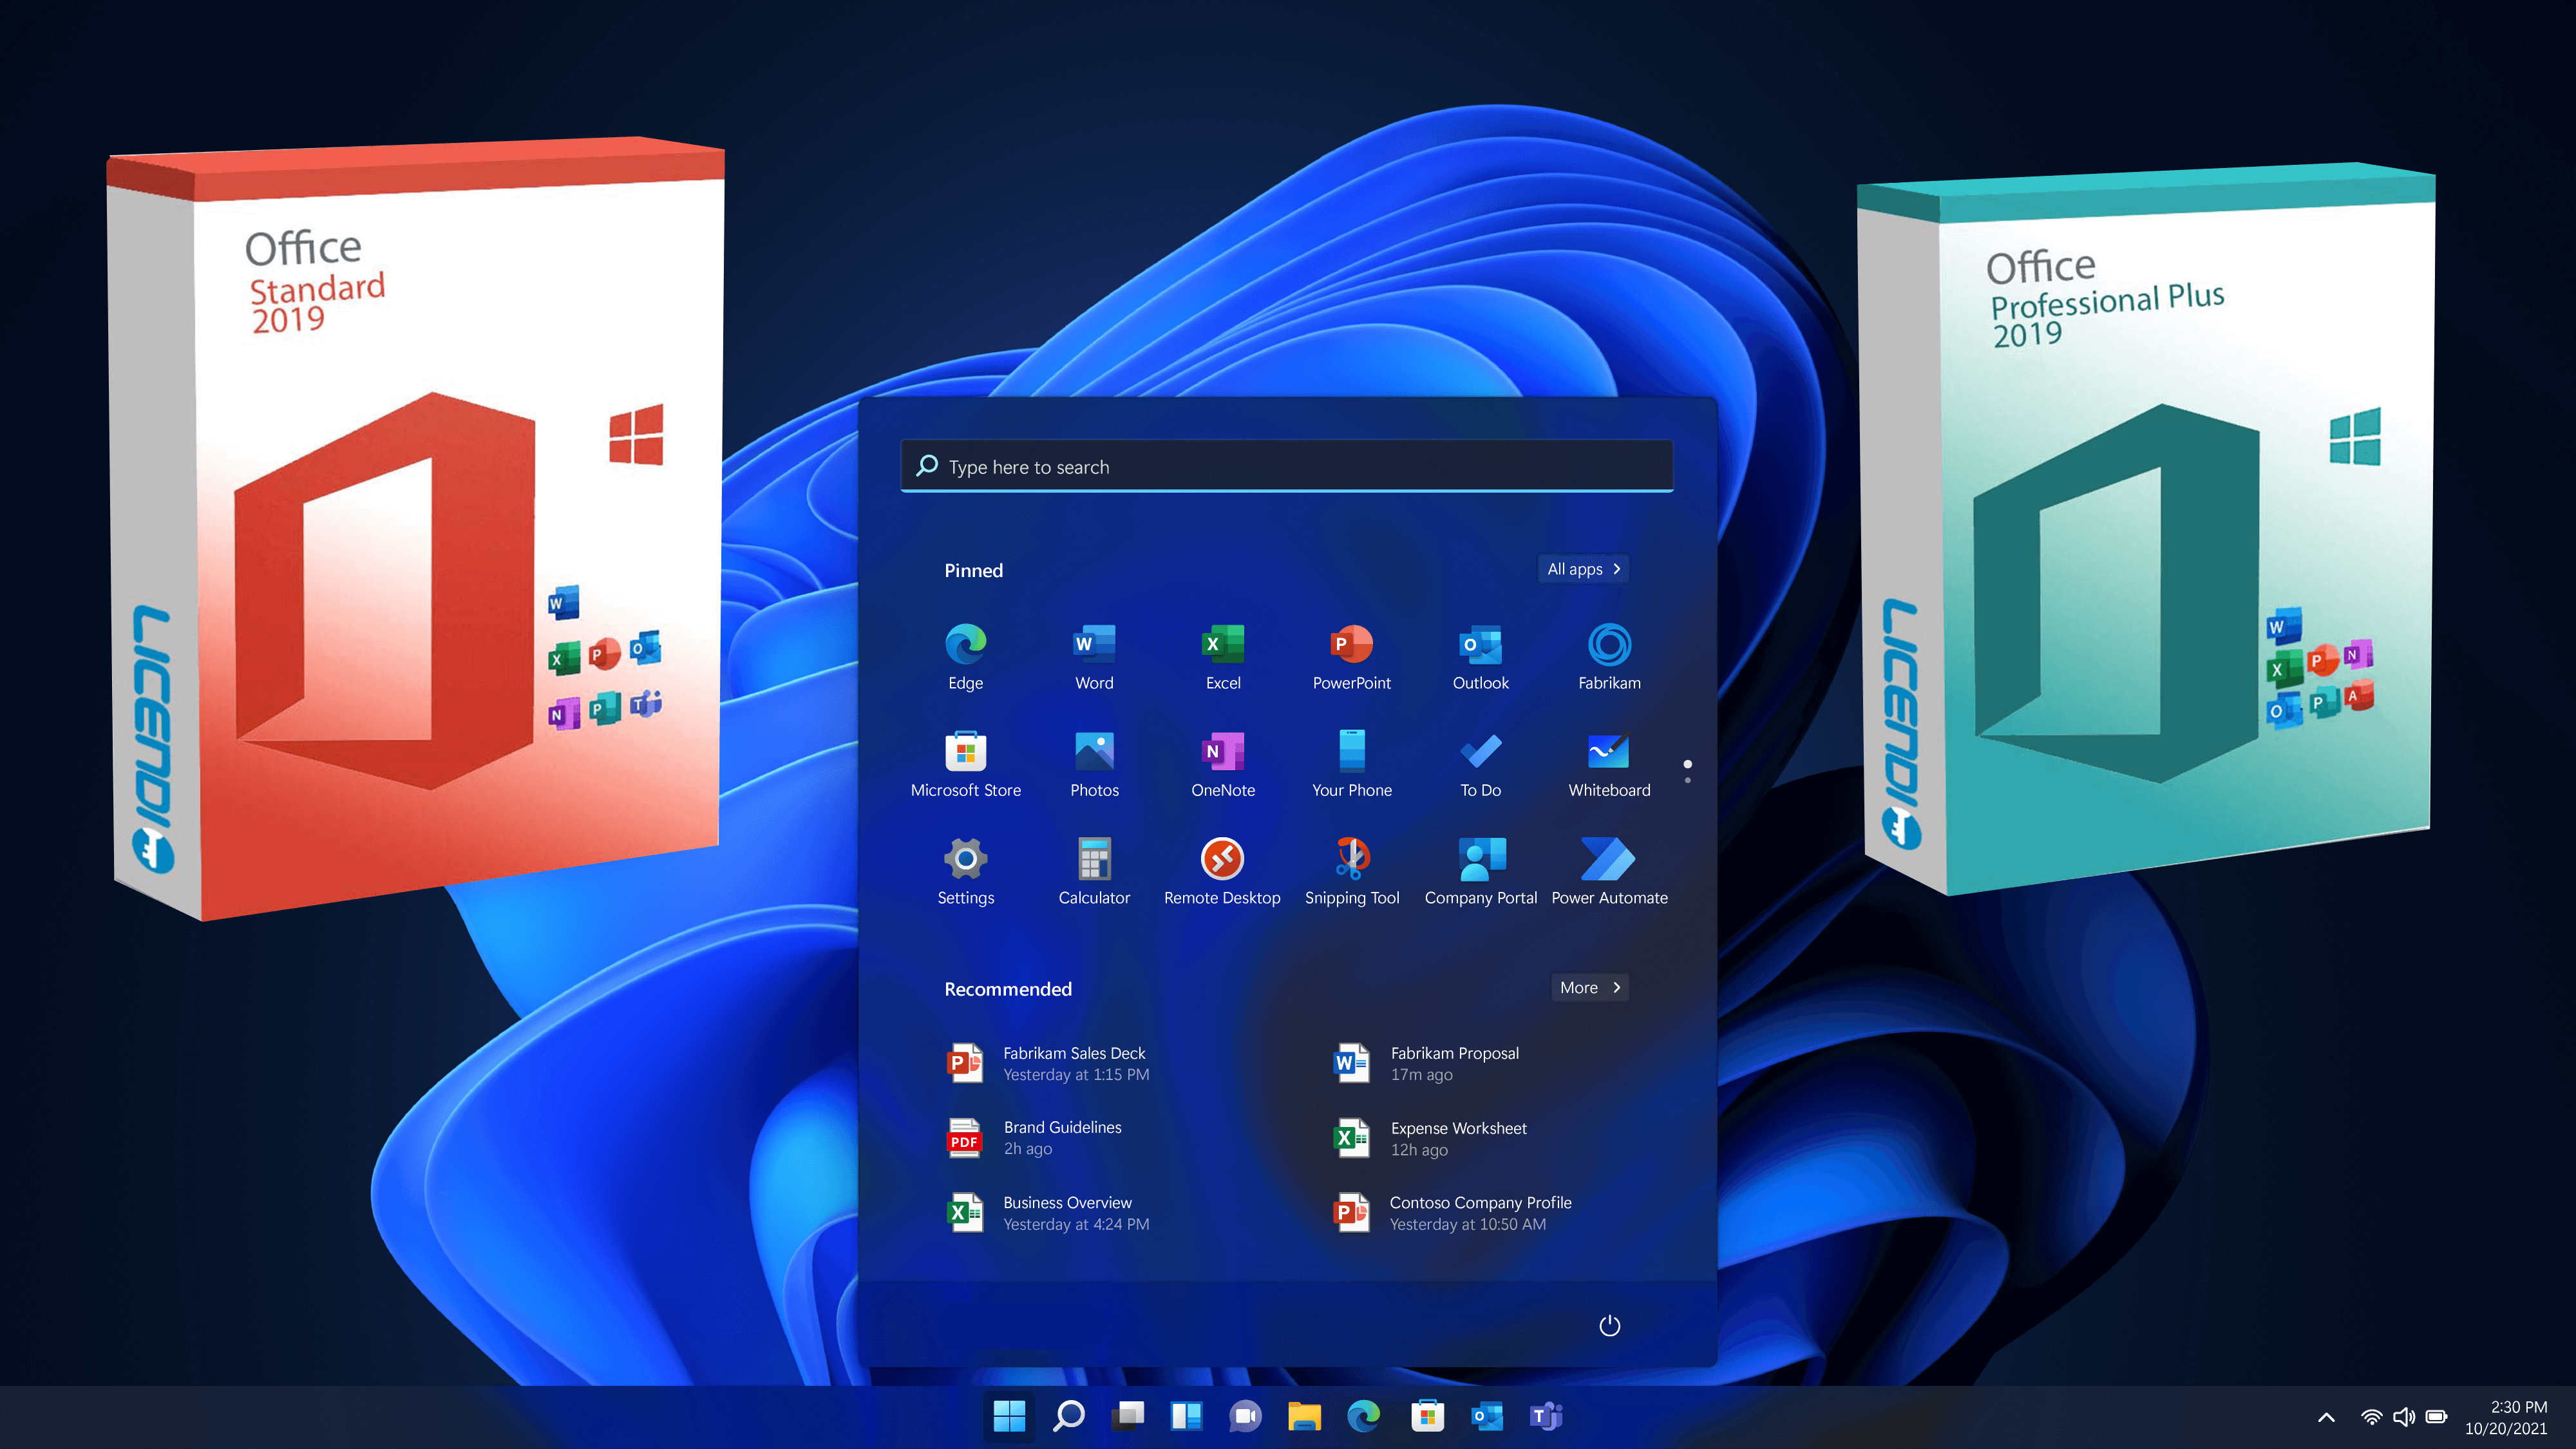
Task: Click More recommended items button
Action: point(1586,985)
